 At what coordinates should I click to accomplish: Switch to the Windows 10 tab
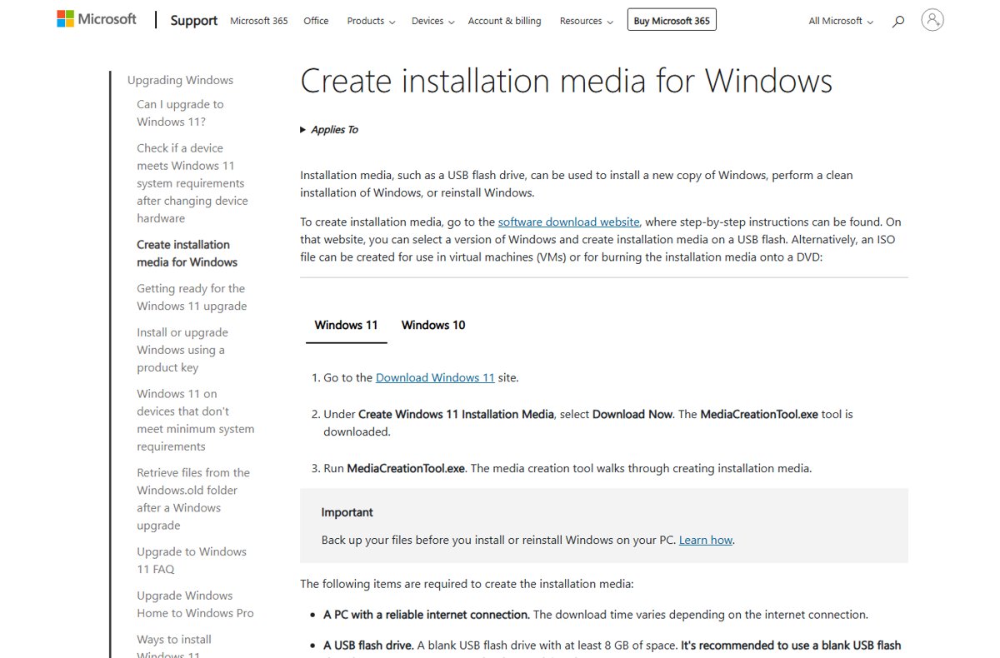pos(433,325)
